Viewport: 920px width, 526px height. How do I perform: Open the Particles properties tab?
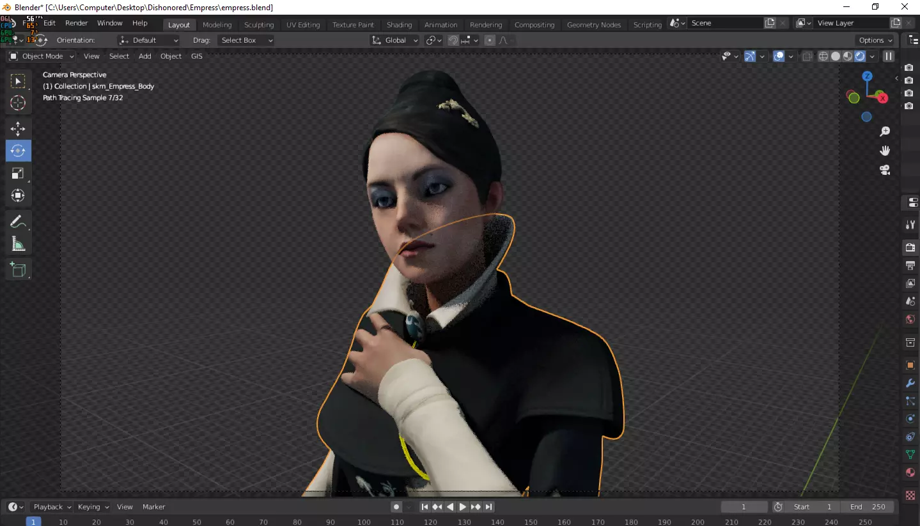910,401
